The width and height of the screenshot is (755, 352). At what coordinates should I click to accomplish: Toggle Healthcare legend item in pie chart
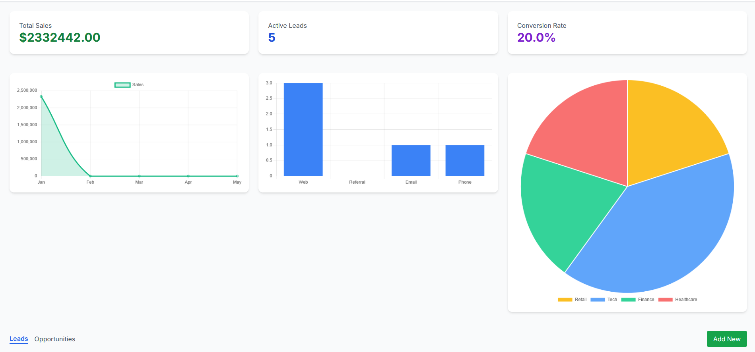pos(677,300)
